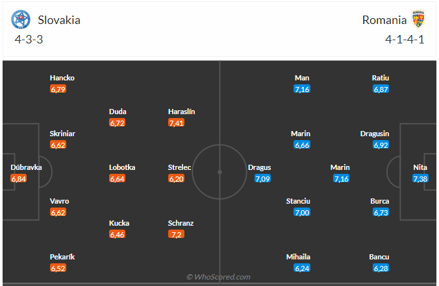
Task: Click Mihaila's 6,24 rating badge
Action: click(301, 268)
